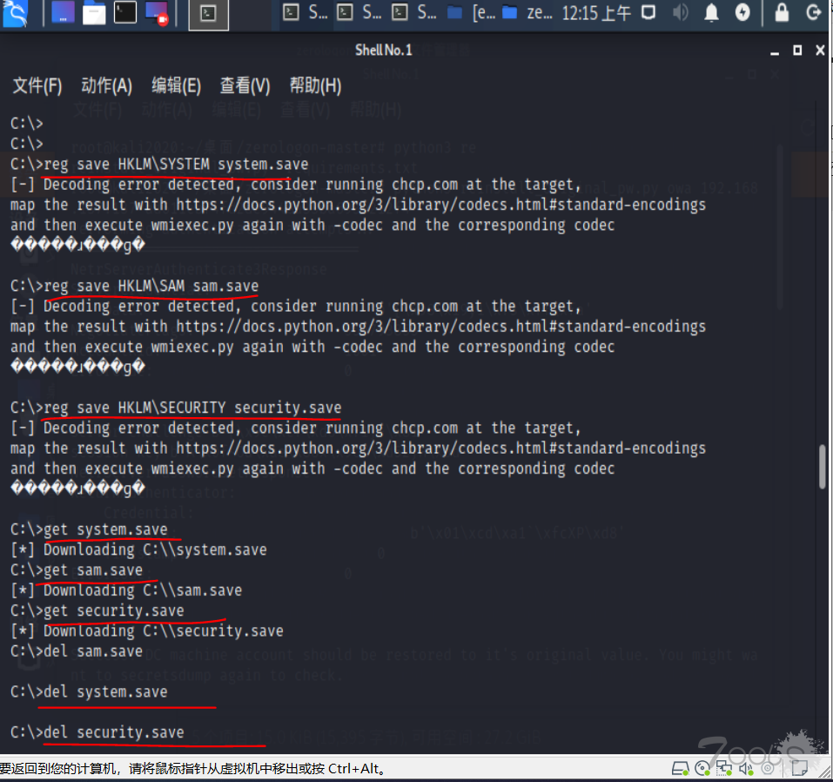This screenshot has width=833, height=782.
Task: Select the active terminal taskbar button
Action: 209,14
